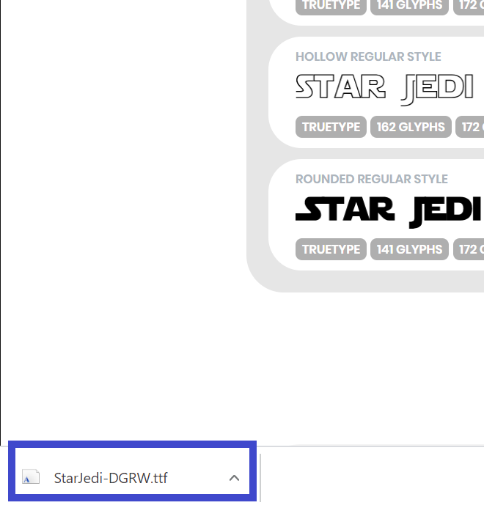This screenshot has height=508, width=484.
Task: Click the solid black STAR word in Rounded preview
Action: tap(345, 210)
